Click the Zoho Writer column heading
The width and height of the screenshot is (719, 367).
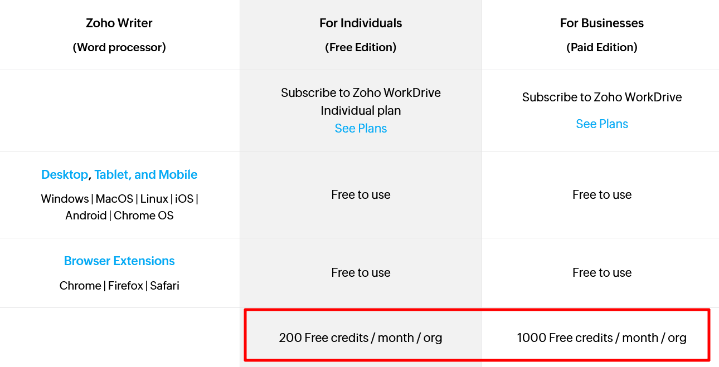pyautogui.click(x=119, y=23)
